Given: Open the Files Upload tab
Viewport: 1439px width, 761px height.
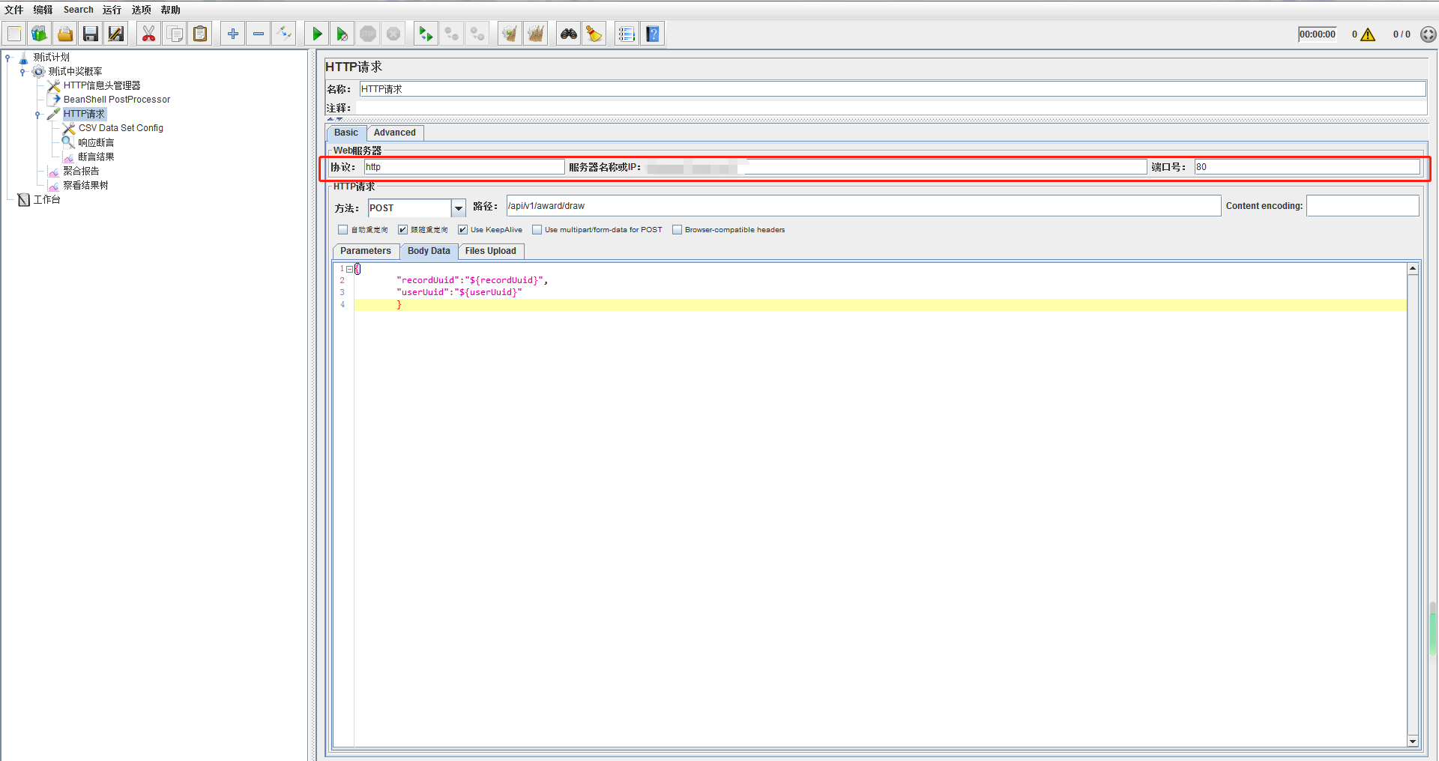Looking at the screenshot, I should click(490, 251).
